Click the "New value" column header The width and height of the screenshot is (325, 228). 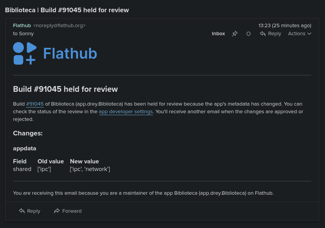pos(84,161)
